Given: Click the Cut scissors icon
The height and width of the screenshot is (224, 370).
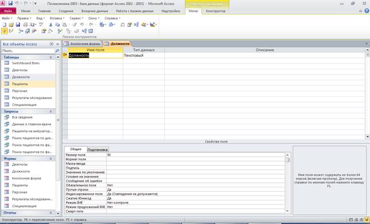Looking at the screenshot, I should (50, 25).
